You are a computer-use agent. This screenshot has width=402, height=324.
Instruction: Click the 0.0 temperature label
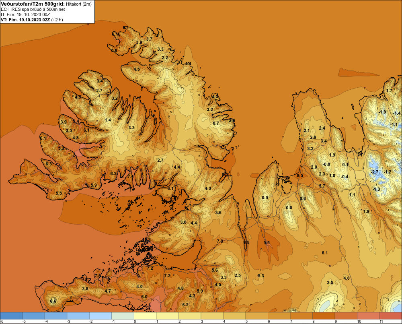click(x=289, y=208)
